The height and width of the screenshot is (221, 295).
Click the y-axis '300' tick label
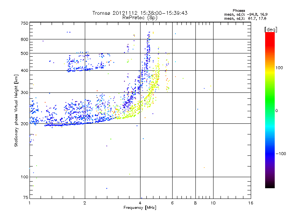click(25, 93)
